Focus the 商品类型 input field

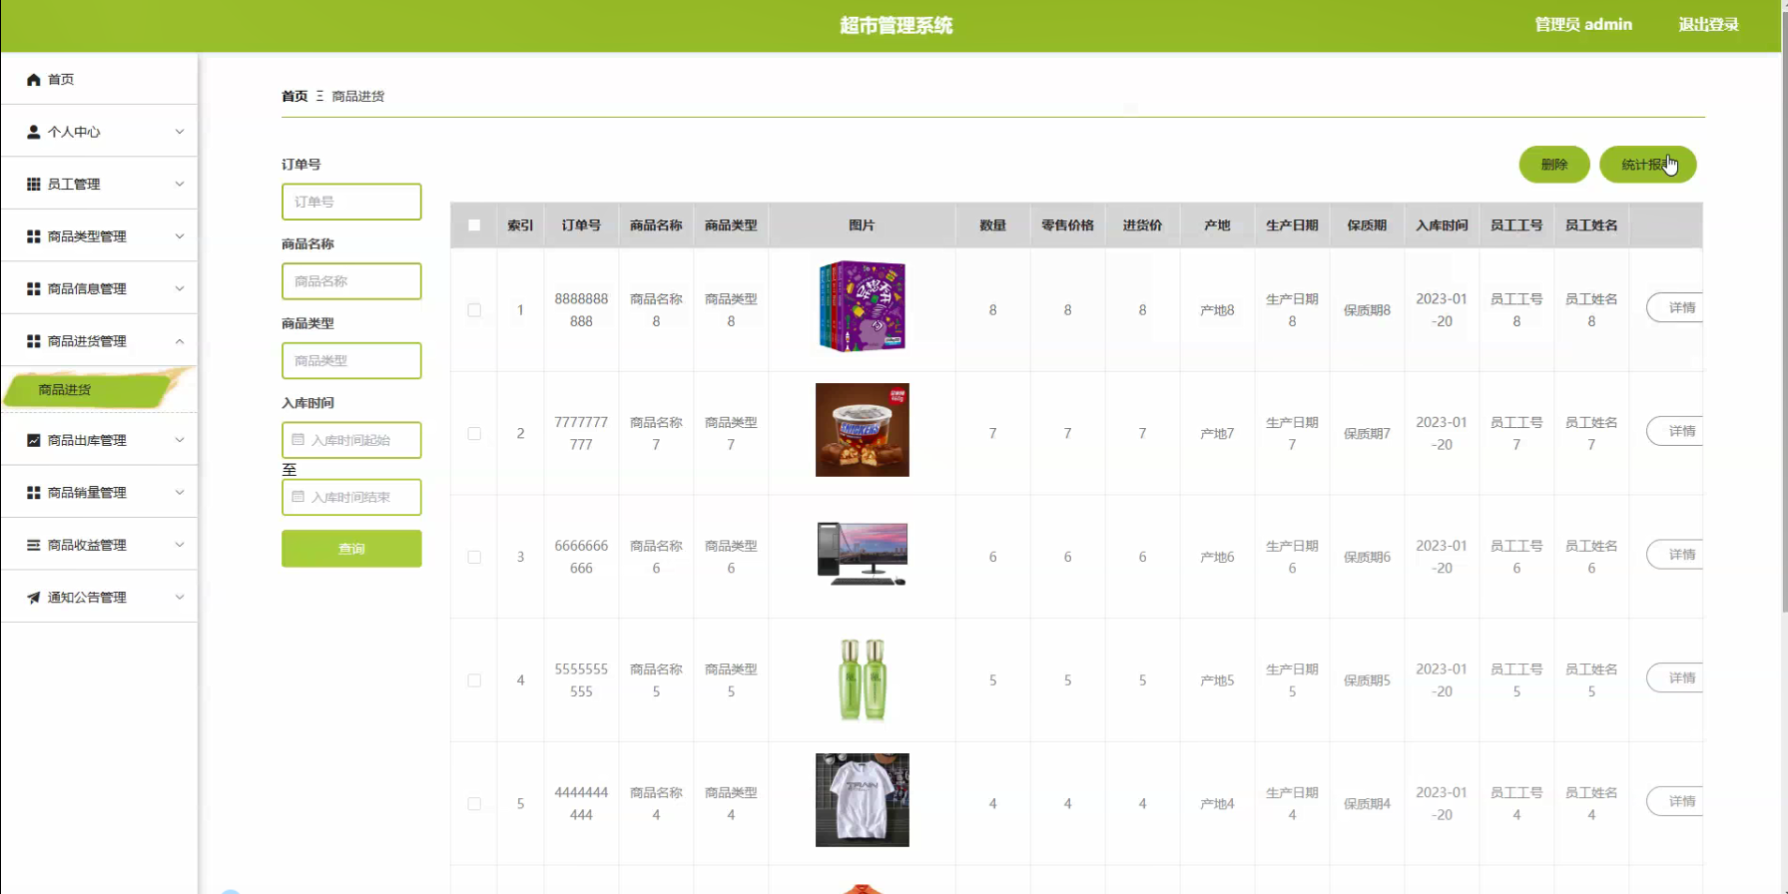(x=351, y=360)
